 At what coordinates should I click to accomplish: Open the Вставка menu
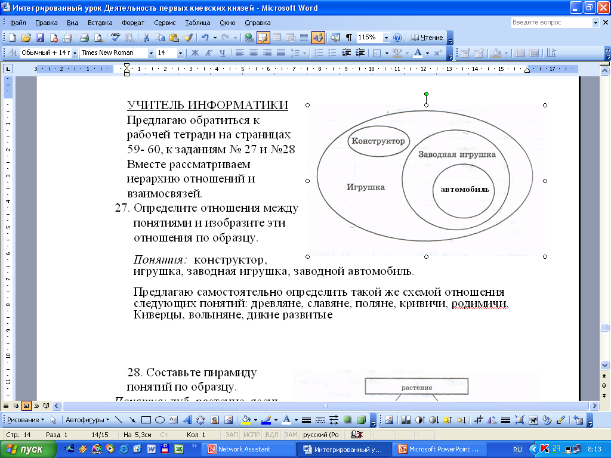coord(100,23)
